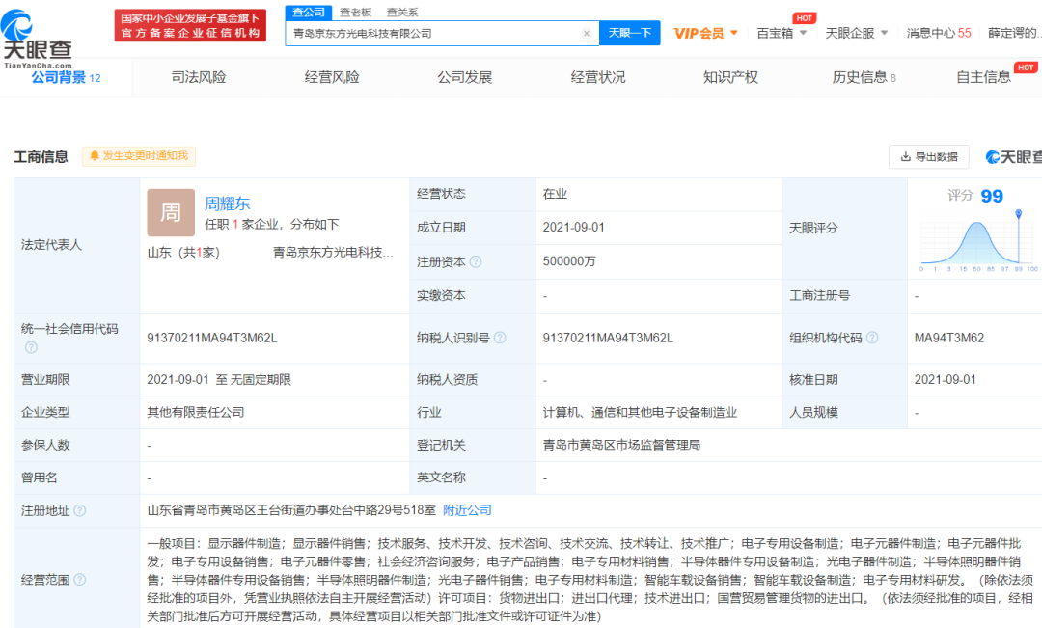Click the help icon next to 经营范围
Viewport: 1042px width, 628px height.
80,580
